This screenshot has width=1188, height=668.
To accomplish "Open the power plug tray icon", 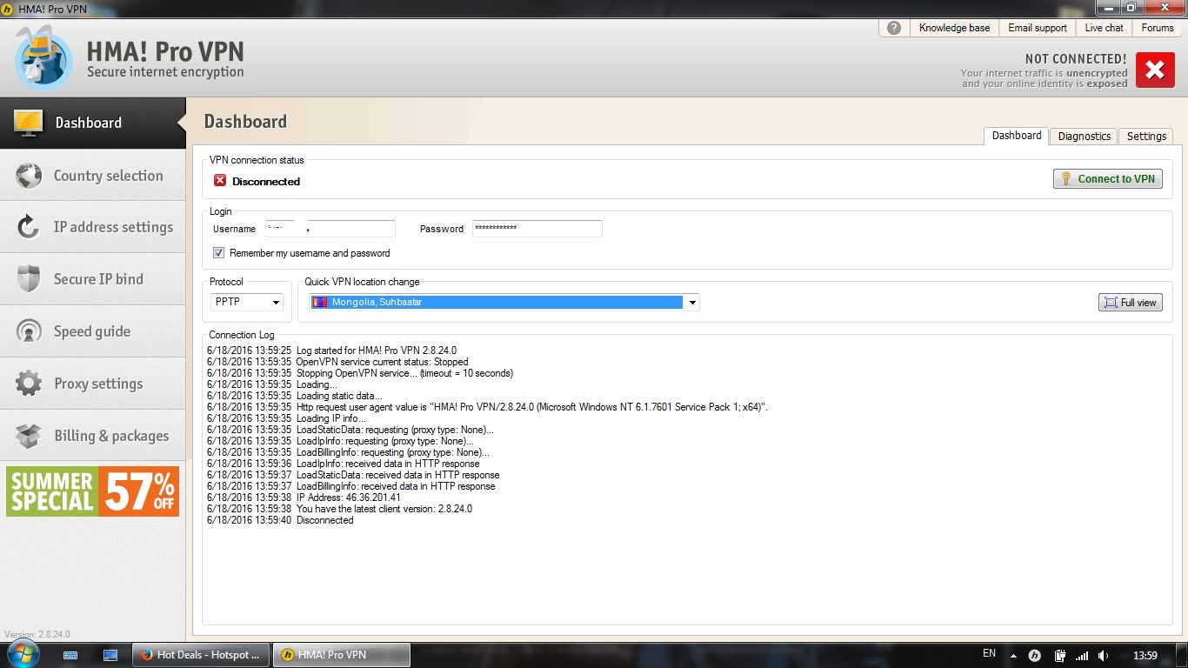I will click(1060, 656).
